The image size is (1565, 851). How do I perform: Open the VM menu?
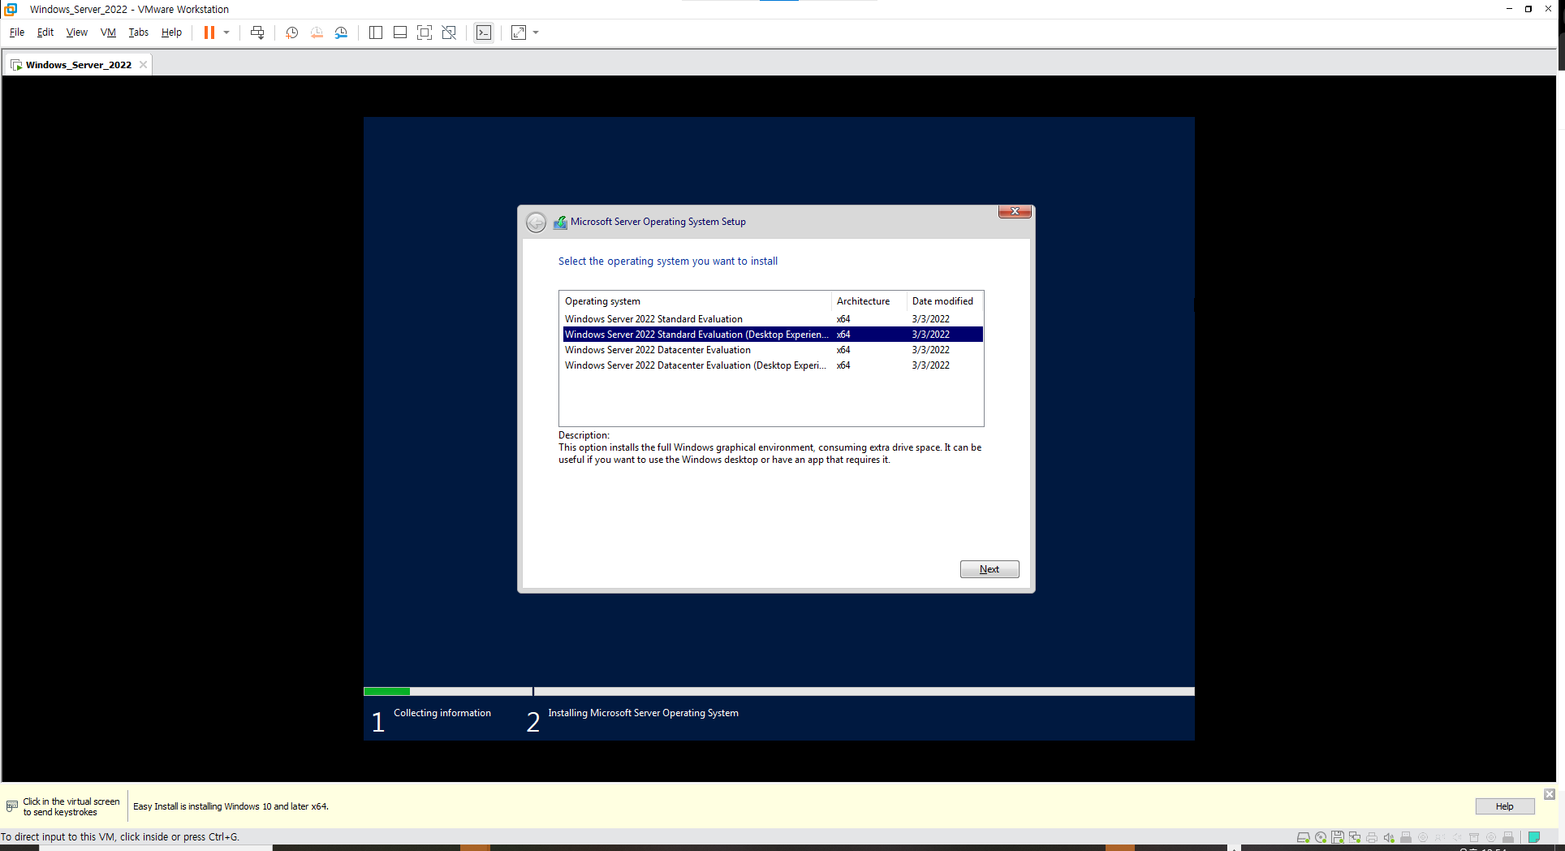tap(108, 32)
